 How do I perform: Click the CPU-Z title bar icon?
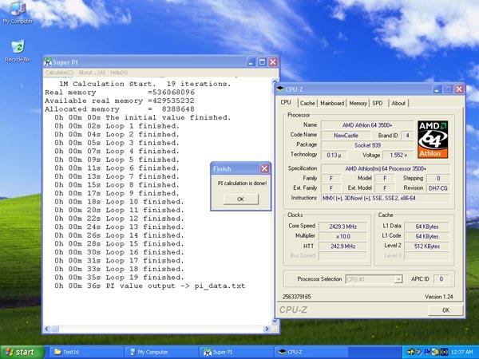click(x=280, y=89)
